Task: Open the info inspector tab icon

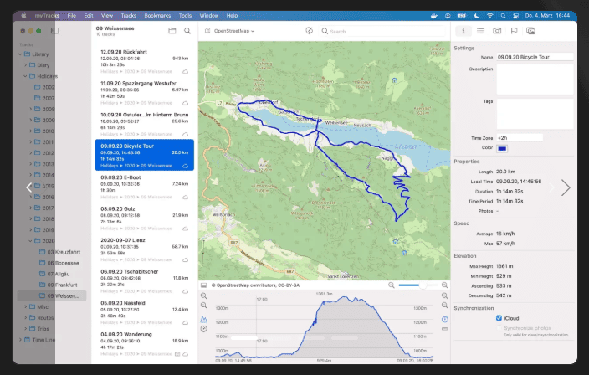Action: [x=464, y=31]
